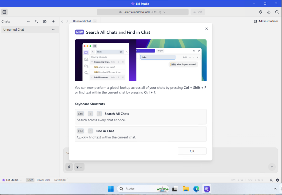Switch to Developer mode
This screenshot has width=282, height=195.
tap(60, 180)
